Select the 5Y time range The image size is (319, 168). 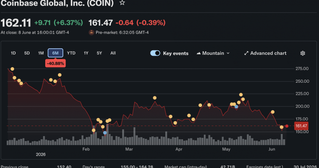tap(99, 53)
